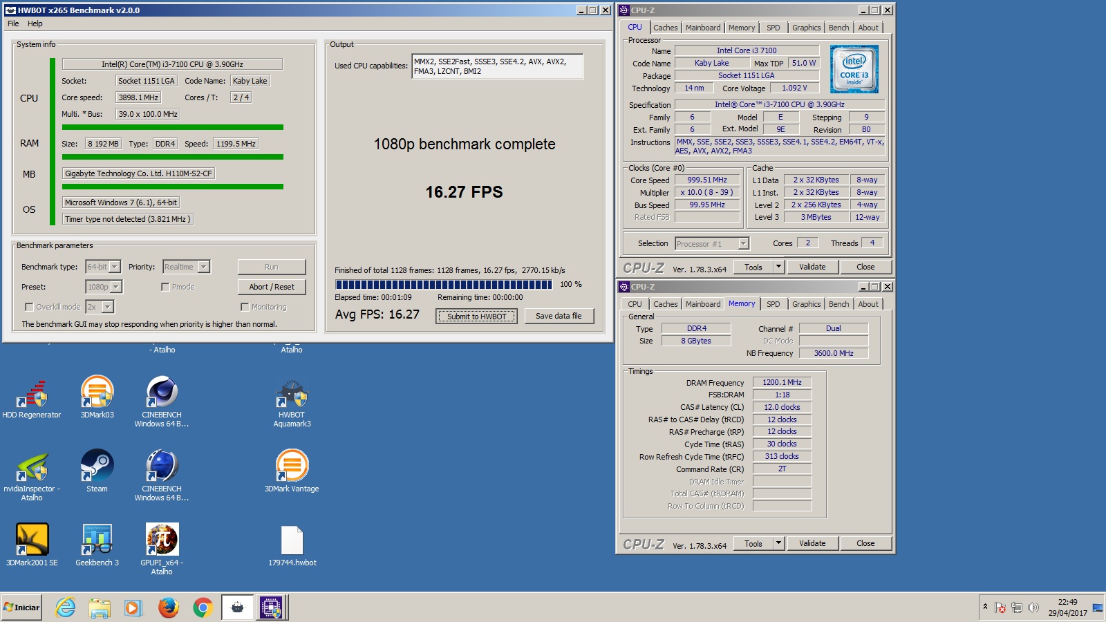Click the network tray icon
Image resolution: width=1106 pixels, height=622 pixels.
click(1017, 607)
